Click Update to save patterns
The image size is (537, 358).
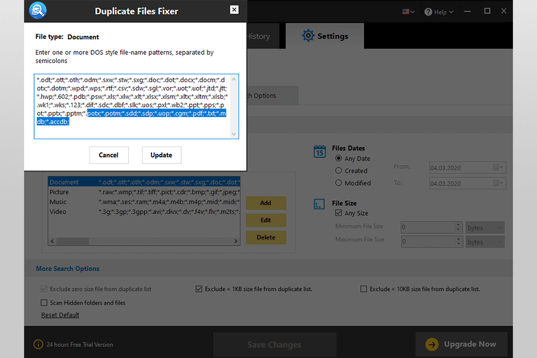(162, 155)
